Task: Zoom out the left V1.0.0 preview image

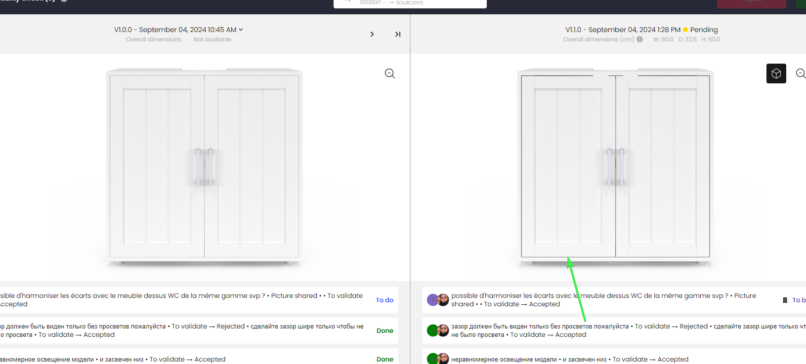Action: [x=390, y=73]
